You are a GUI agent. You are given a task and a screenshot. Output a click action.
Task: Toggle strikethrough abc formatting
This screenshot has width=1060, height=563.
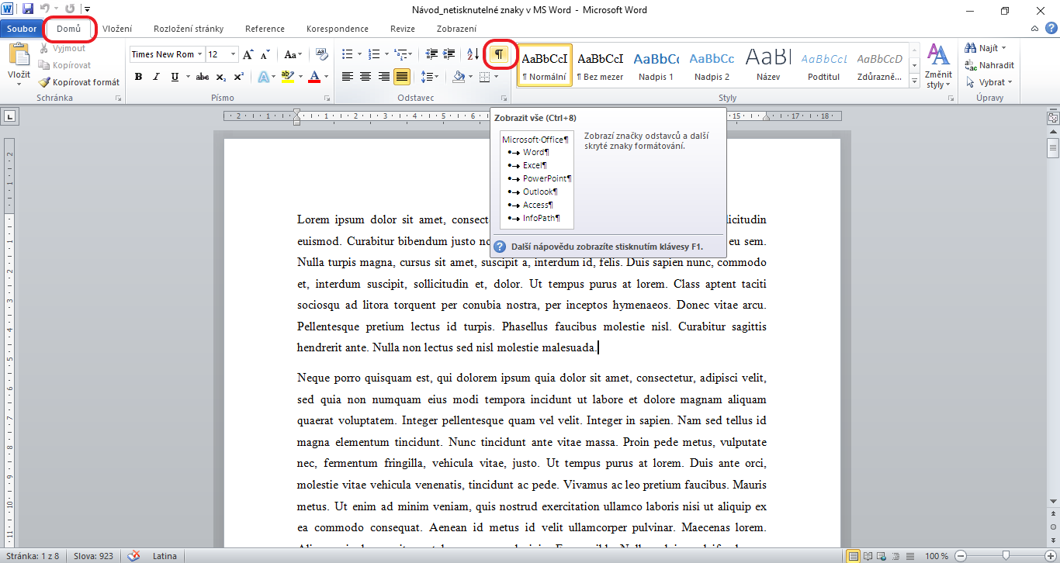pyautogui.click(x=203, y=77)
